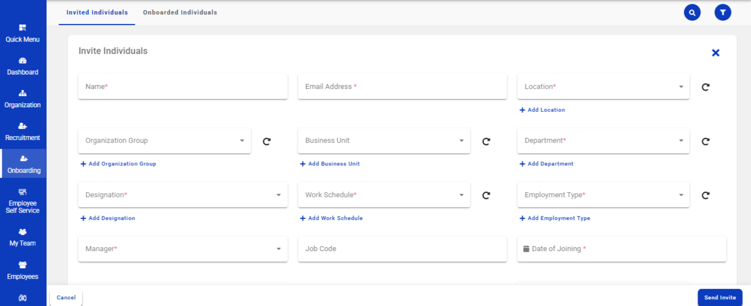Screen dimensions: 751x306
Task: Select the Invited Individuals tab
Action: pos(97,12)
